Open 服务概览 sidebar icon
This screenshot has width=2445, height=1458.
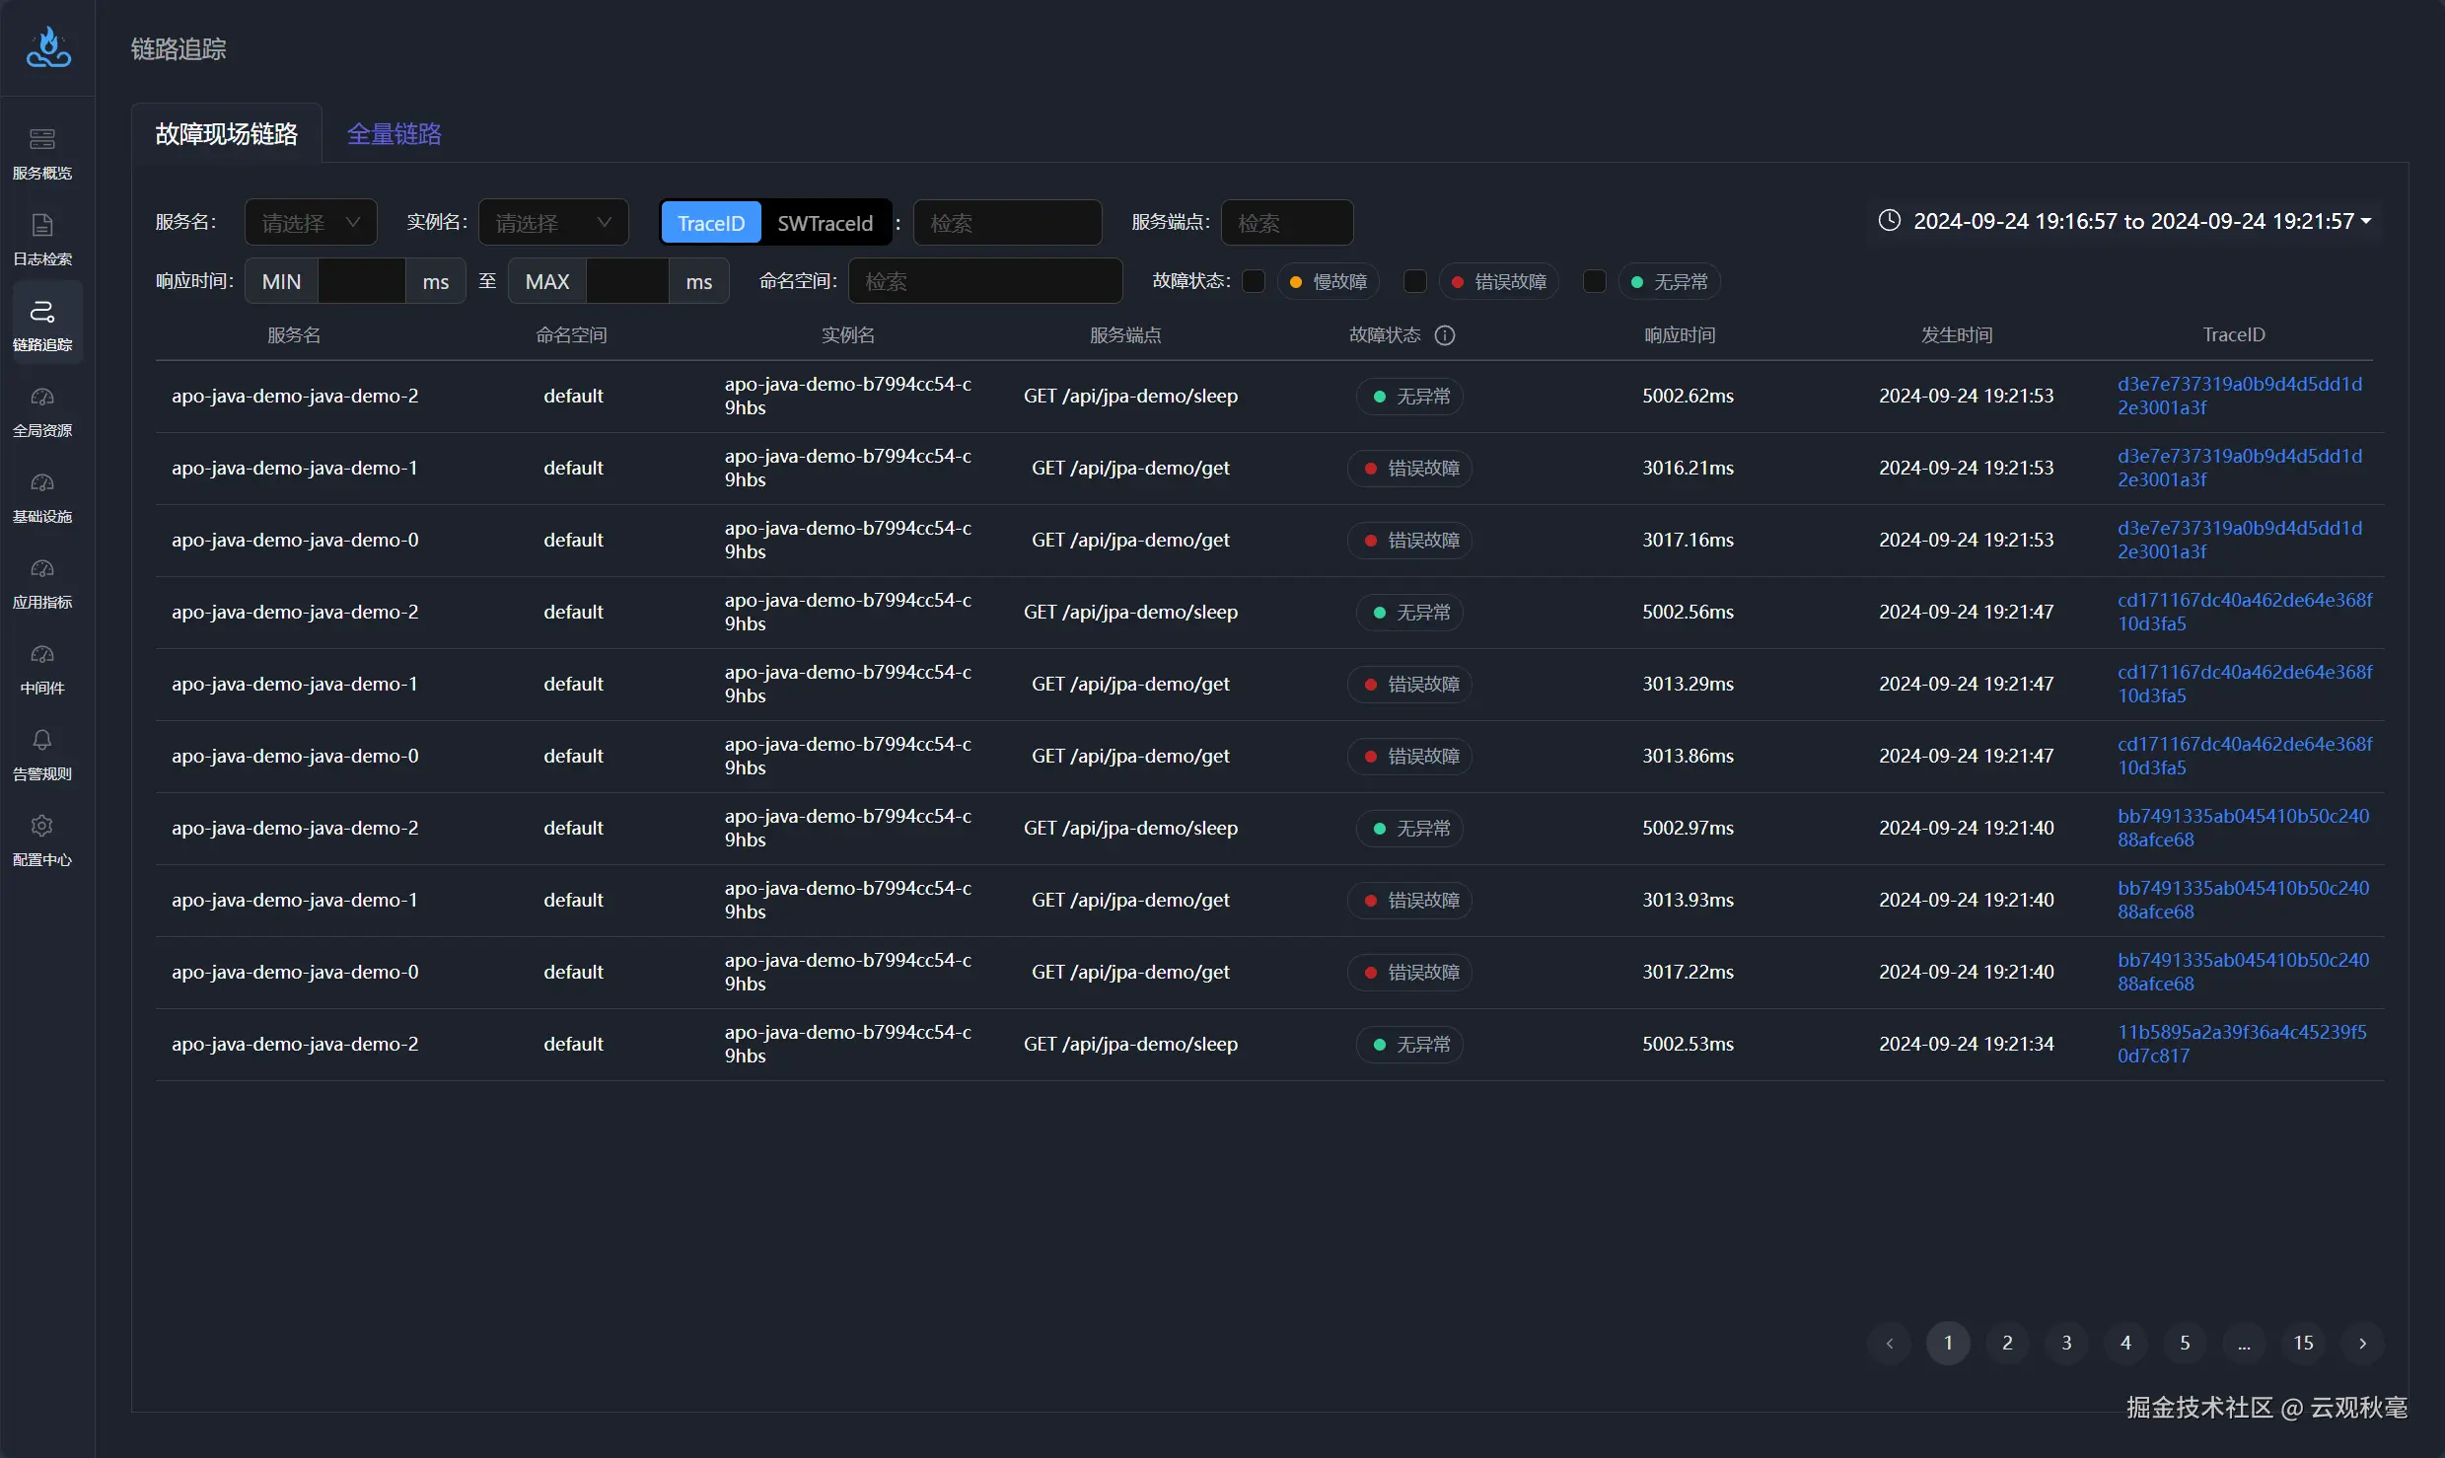click(x=42, y=139)
